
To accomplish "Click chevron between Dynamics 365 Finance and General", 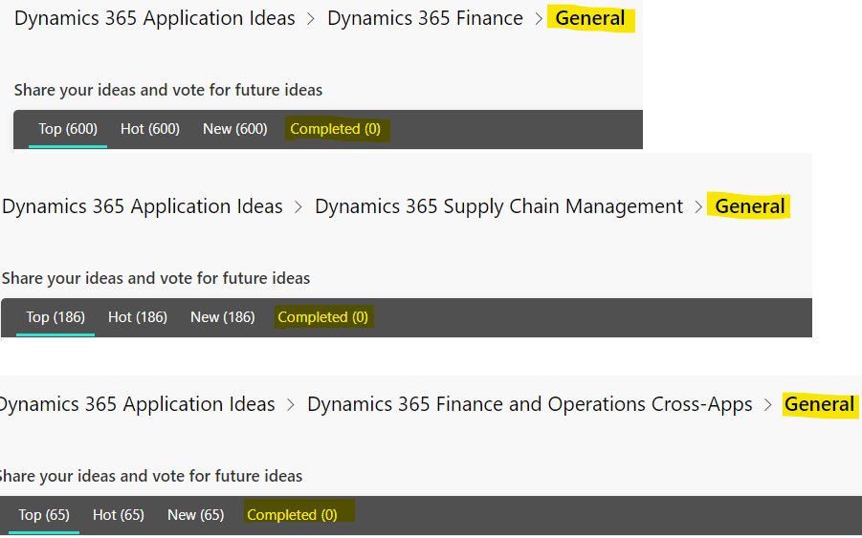I will [540, 19].
